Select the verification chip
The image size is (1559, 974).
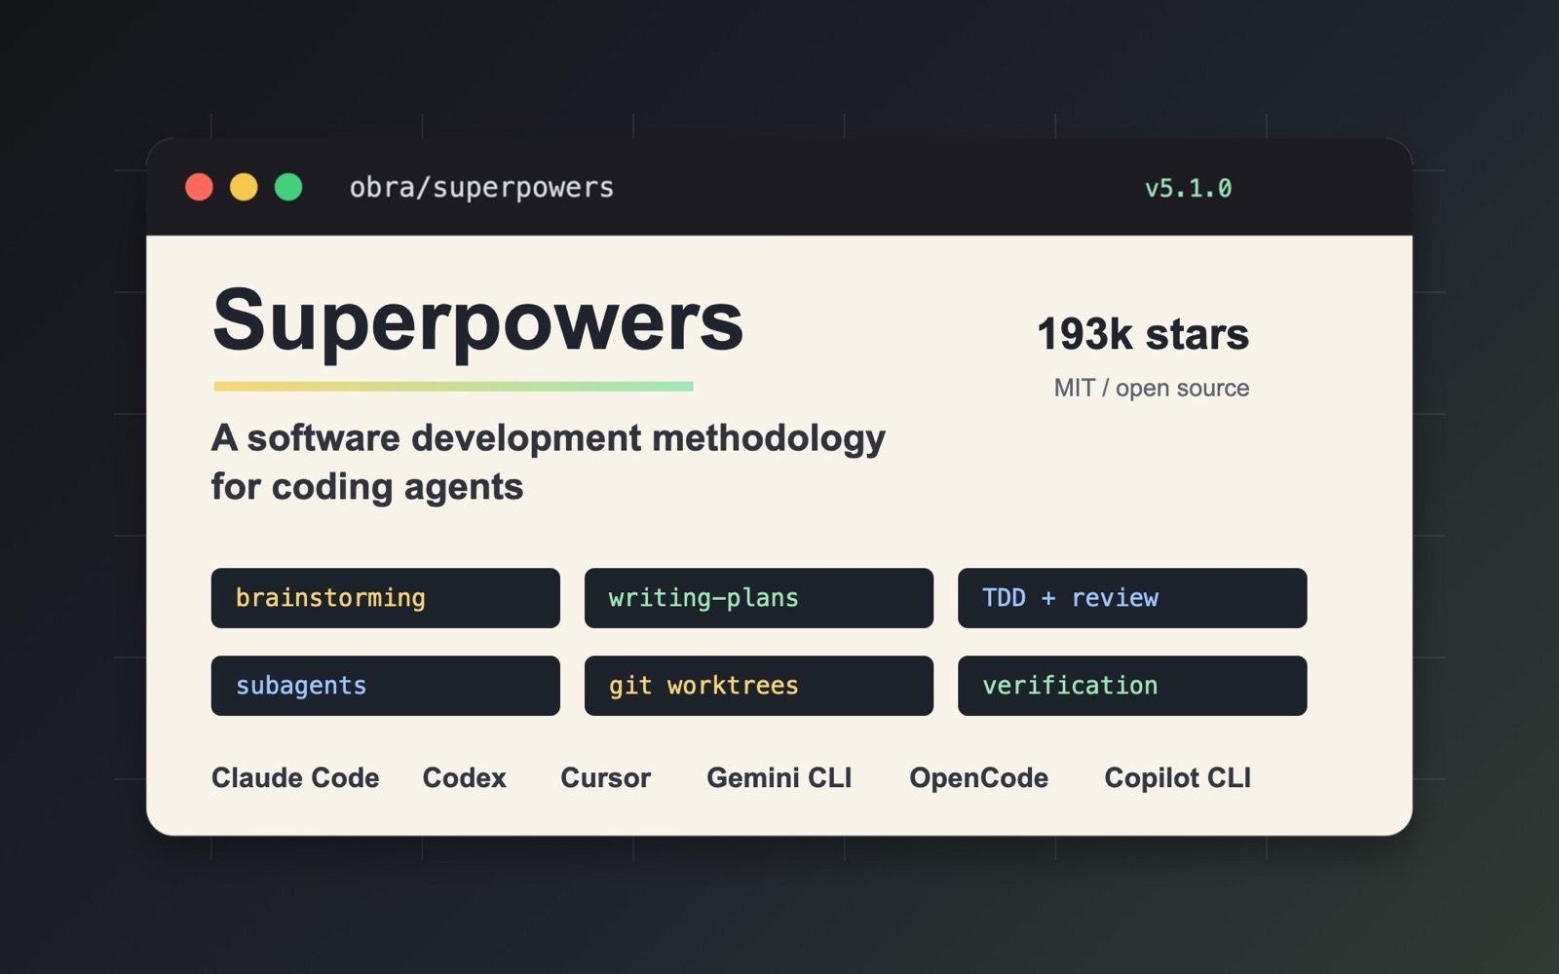[1132, 686]
